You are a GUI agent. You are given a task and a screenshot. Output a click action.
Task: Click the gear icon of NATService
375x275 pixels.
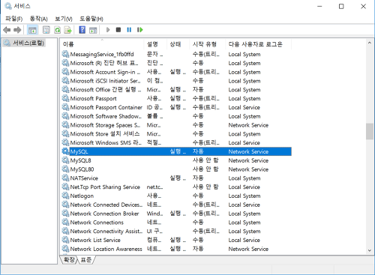[65, 178]
